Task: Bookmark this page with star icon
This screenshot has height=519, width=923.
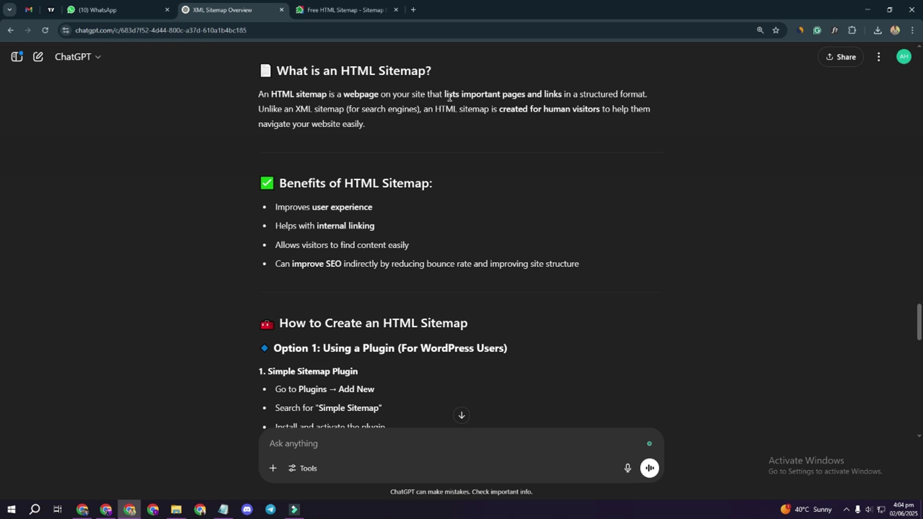Action: pyautogui.click(x=776, y=30)
